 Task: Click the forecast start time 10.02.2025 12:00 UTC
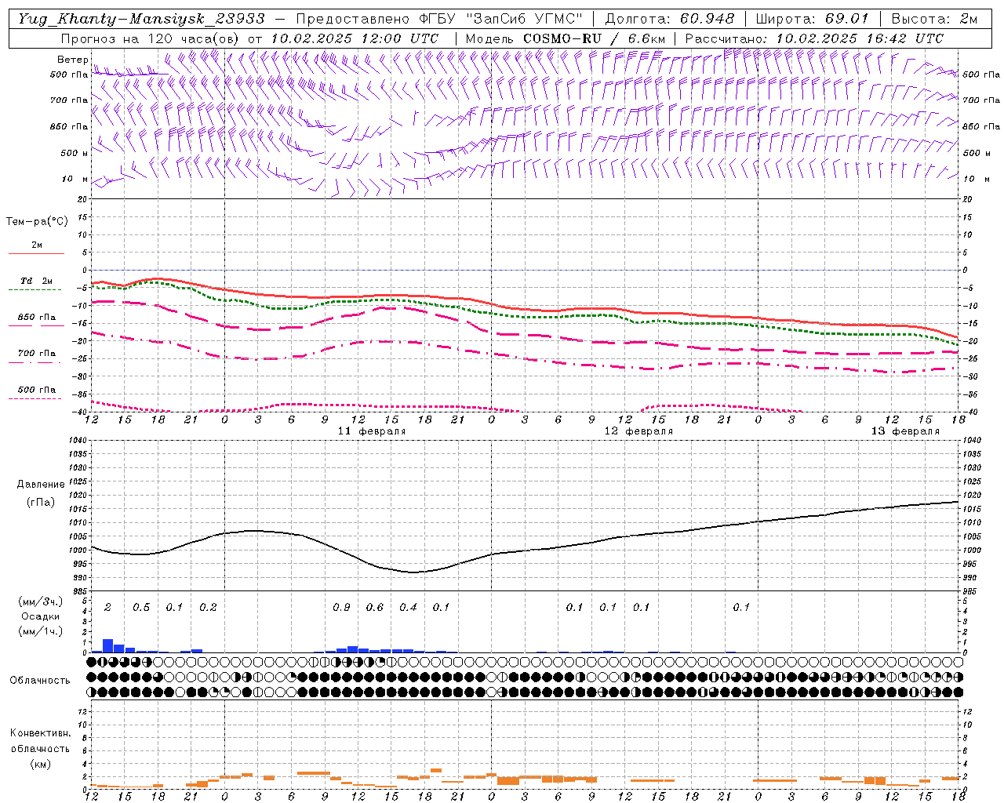[x=355, y=38]
